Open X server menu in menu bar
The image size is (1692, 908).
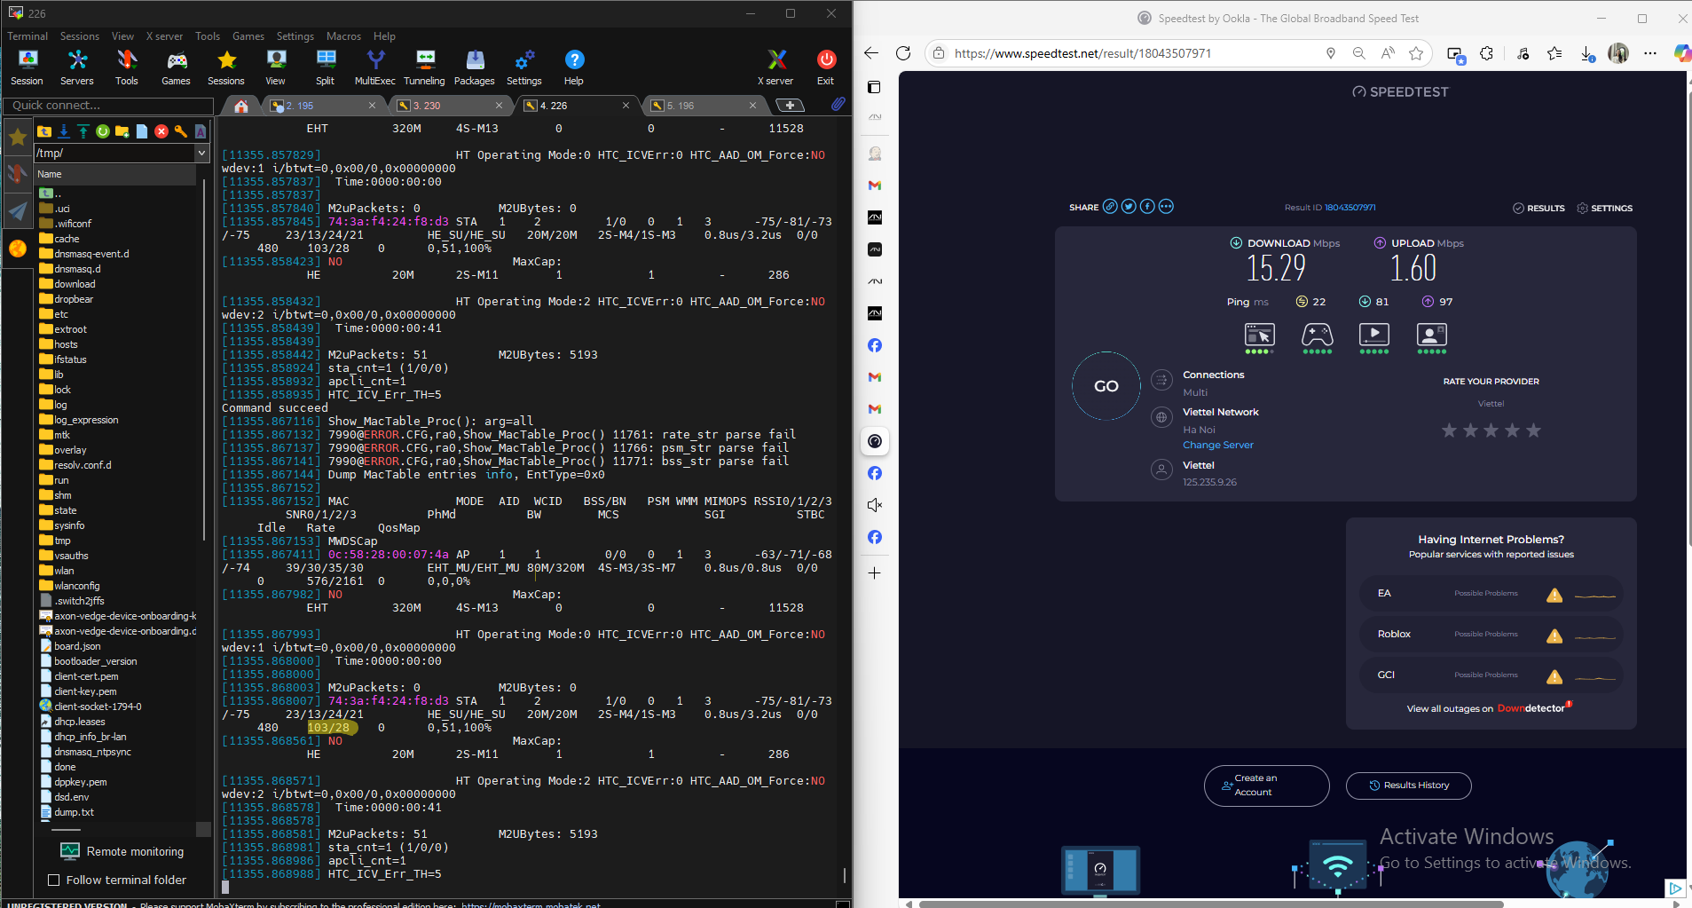pyautogui.click(x=164, y=36)
